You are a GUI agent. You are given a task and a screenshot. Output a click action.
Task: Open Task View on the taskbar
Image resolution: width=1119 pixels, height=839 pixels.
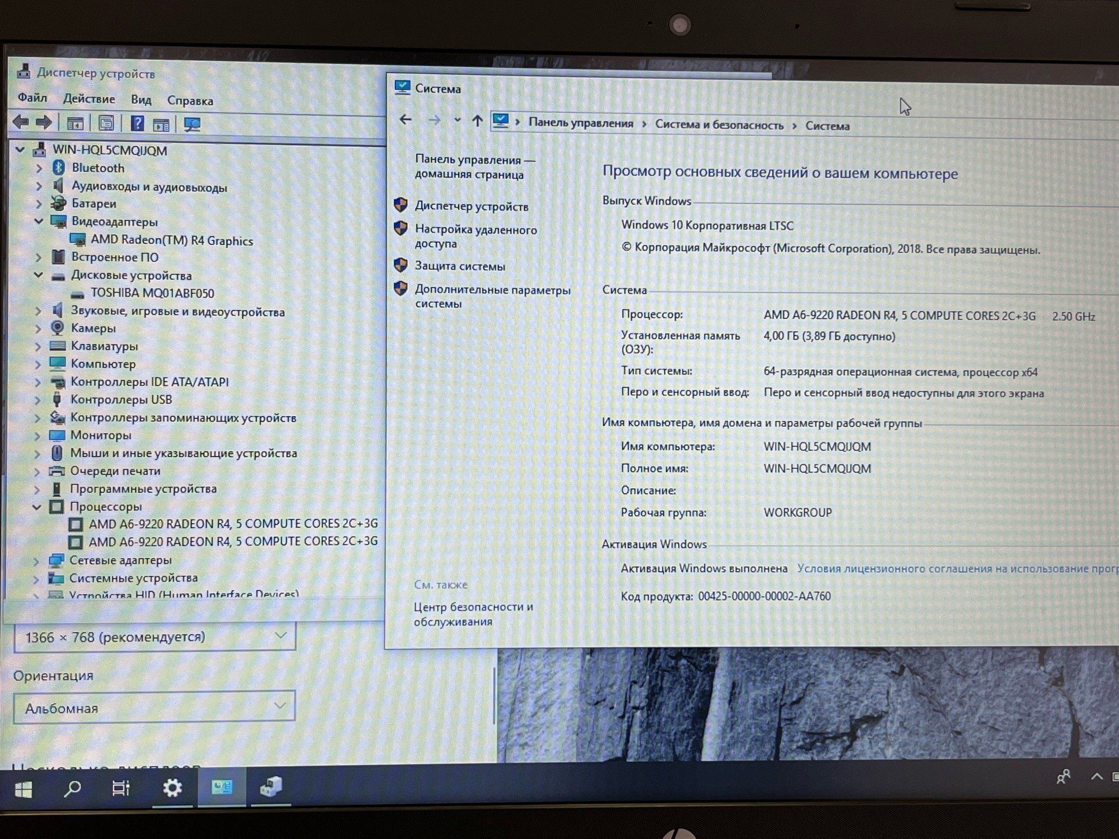tap(121, 788)
